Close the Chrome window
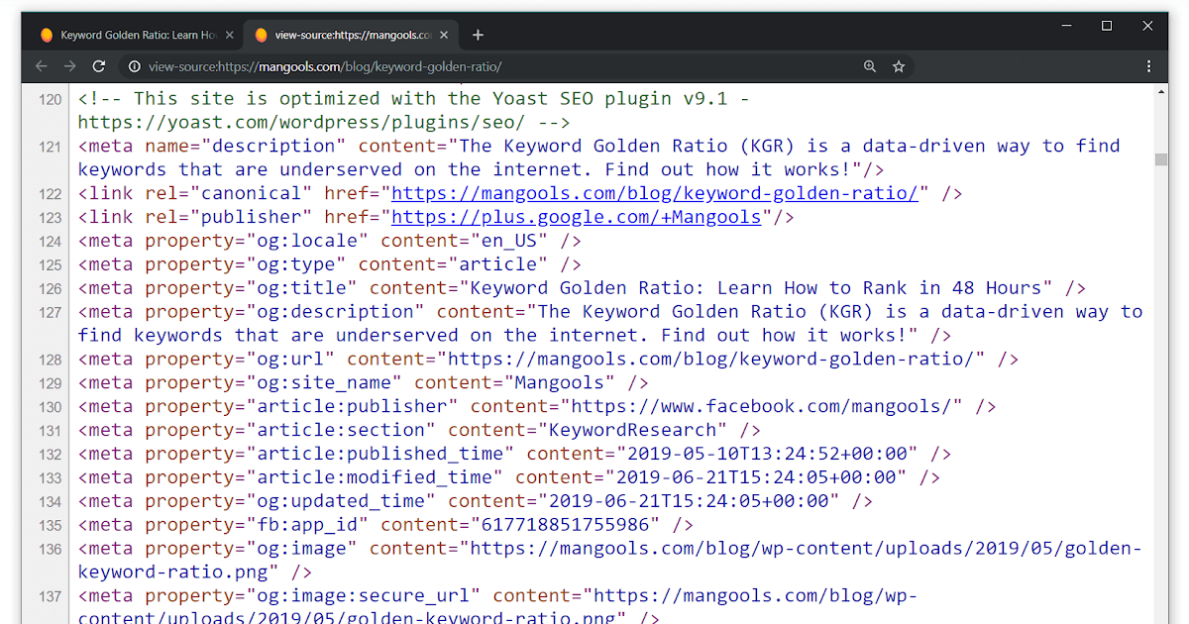 click(x=1149, y=26)
